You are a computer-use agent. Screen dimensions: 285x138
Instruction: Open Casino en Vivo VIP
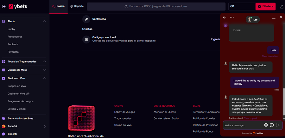[19, 94]
